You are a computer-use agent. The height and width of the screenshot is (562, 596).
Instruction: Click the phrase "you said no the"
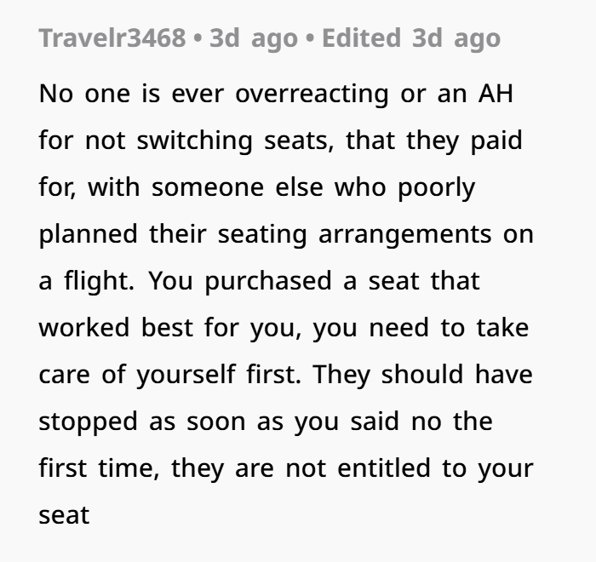(393, 421)
